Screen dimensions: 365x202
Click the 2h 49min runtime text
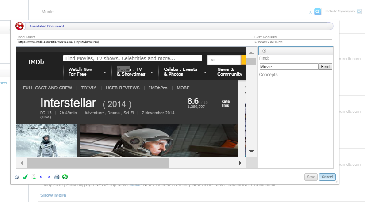[68, 113]
